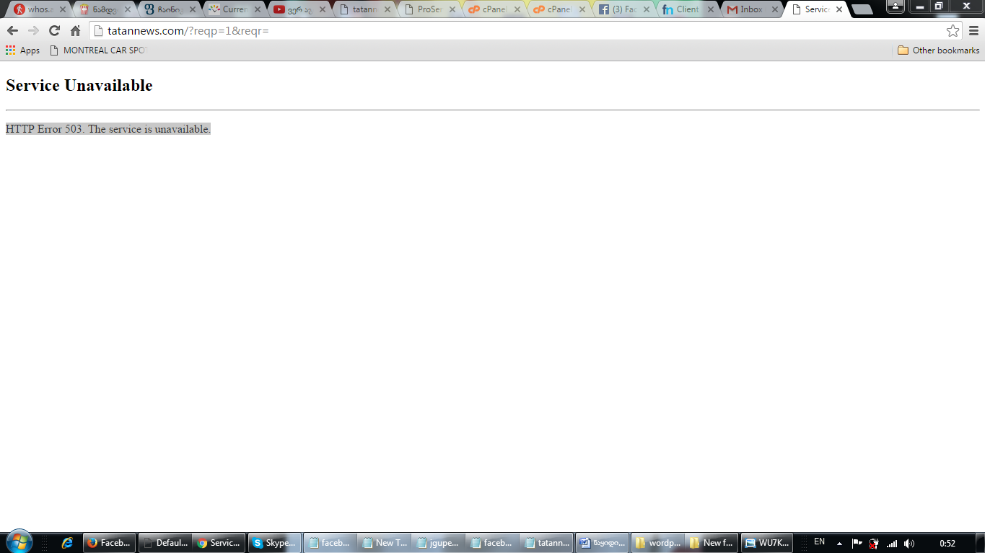Click the EN language indicator
The width and height of the screenshot is (985, 553).
tap(819, 541)
